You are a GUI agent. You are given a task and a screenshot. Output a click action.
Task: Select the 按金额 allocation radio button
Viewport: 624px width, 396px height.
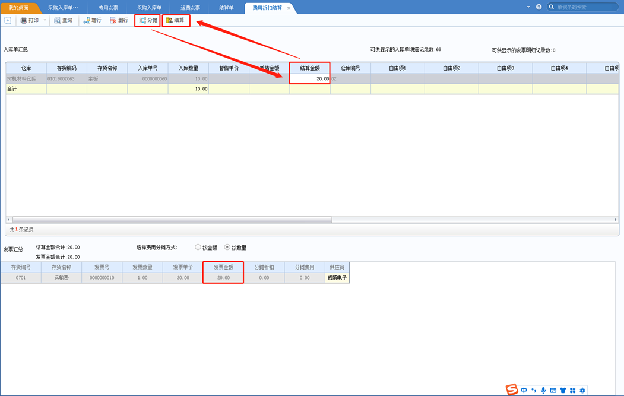(198, 247)
